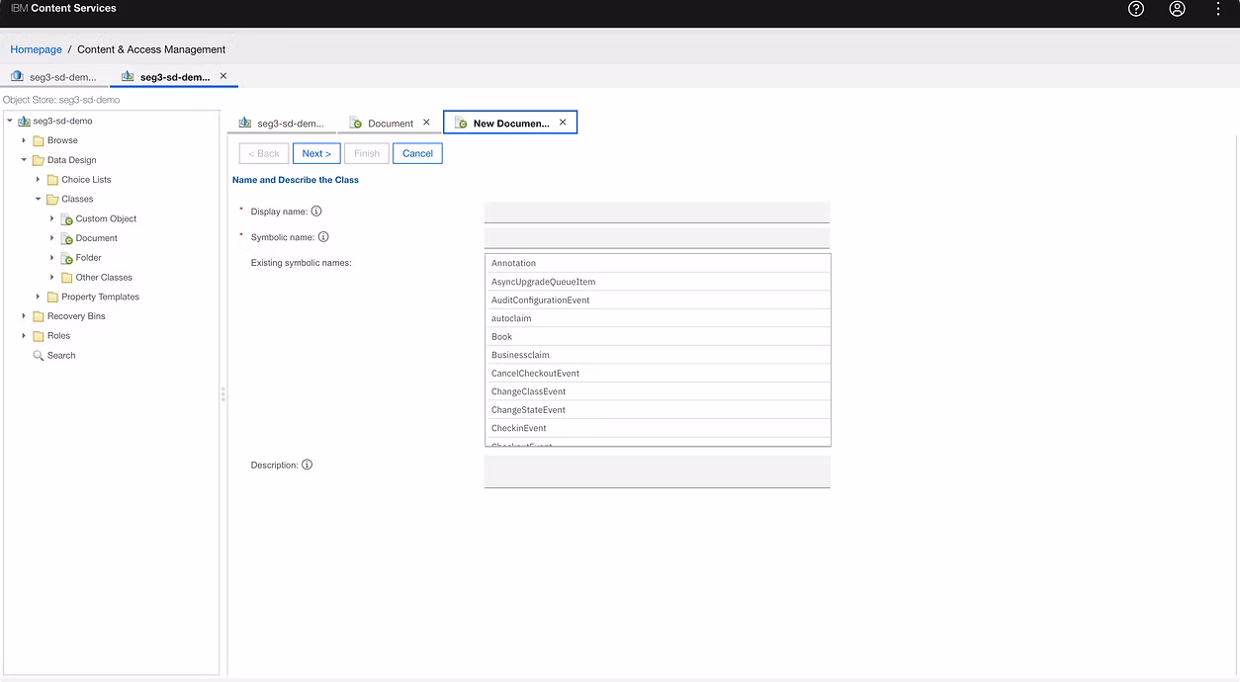Image resolution: width=1240 pixels, height=682 pixels.
Task: Expand the Folder class node
Action: tap(52, 258)
